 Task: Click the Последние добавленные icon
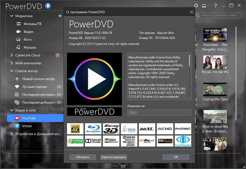17,102
